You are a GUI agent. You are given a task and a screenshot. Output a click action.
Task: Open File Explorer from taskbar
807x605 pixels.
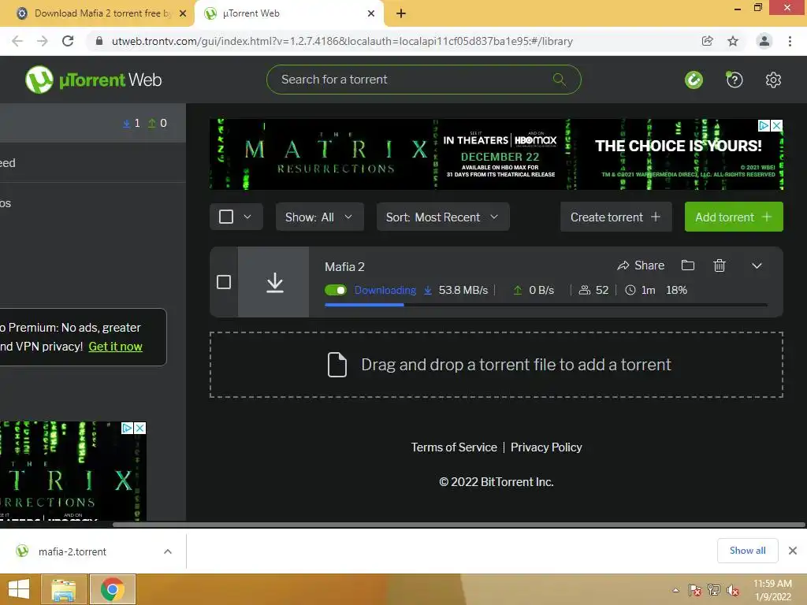(x=63, y=589)
